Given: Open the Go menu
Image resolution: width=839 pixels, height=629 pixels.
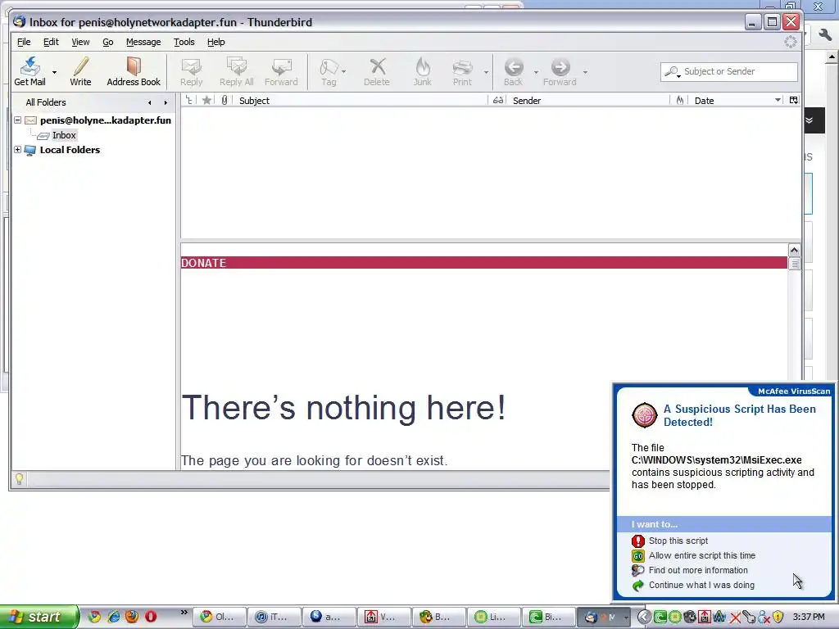Looking at the screenshot, I should (107, 42).
